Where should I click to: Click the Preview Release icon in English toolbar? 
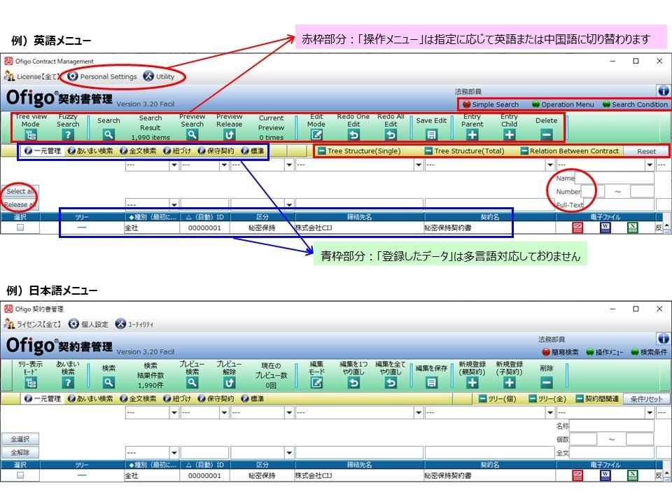coord(230,135)
